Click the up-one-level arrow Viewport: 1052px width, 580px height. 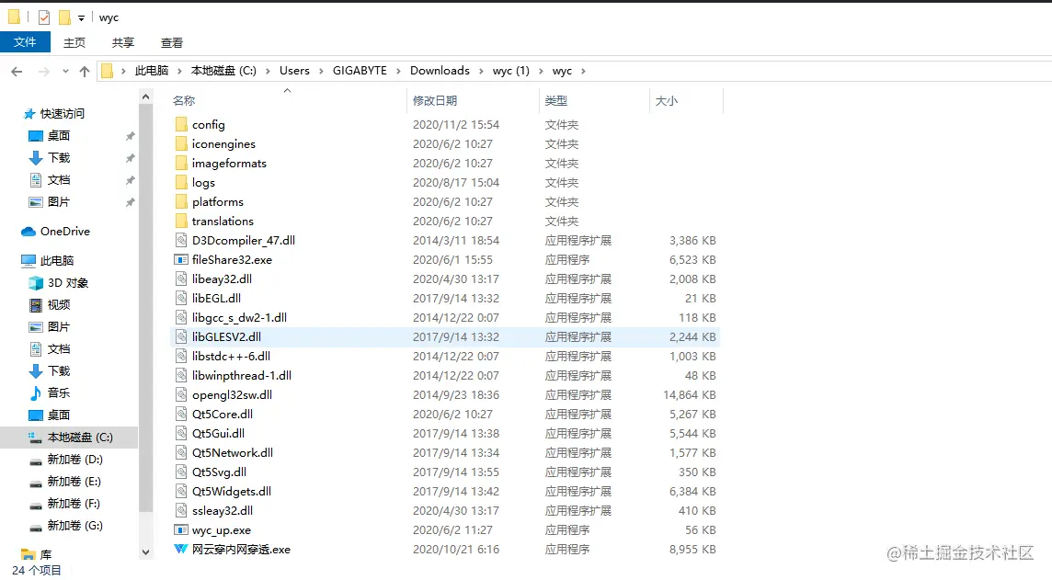[85, 71]
